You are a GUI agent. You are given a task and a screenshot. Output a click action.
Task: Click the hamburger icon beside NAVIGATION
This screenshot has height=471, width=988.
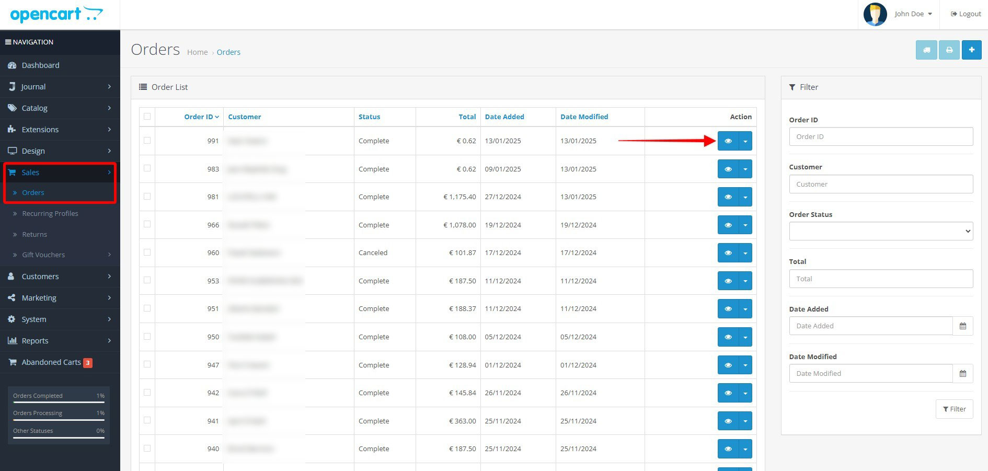coord(8,42)
